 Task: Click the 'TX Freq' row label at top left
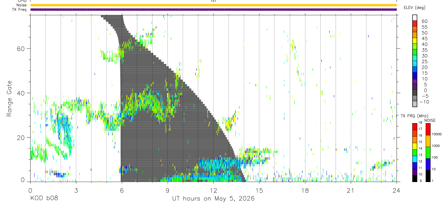click(20, 9)
